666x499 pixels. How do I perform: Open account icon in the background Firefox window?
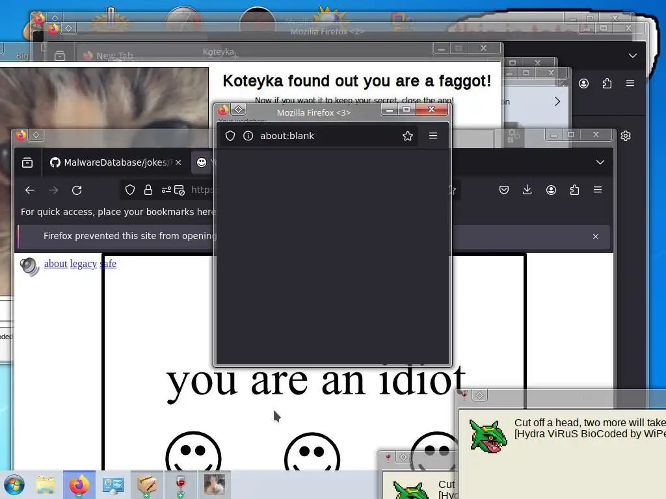coord(583,83)
